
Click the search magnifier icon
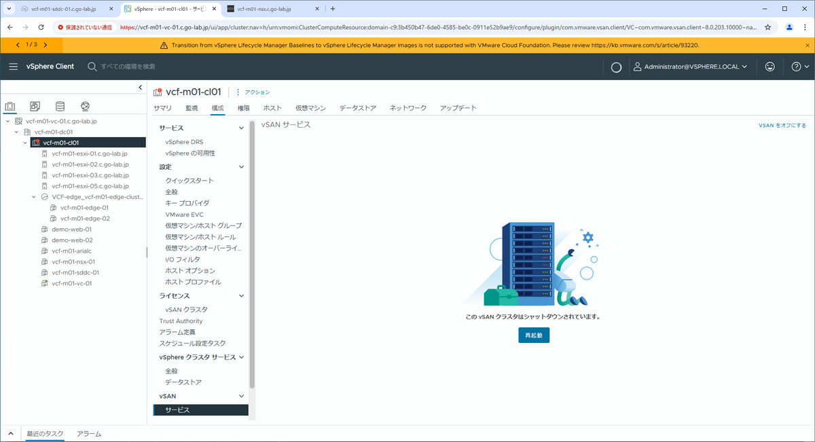click(92, 67)
